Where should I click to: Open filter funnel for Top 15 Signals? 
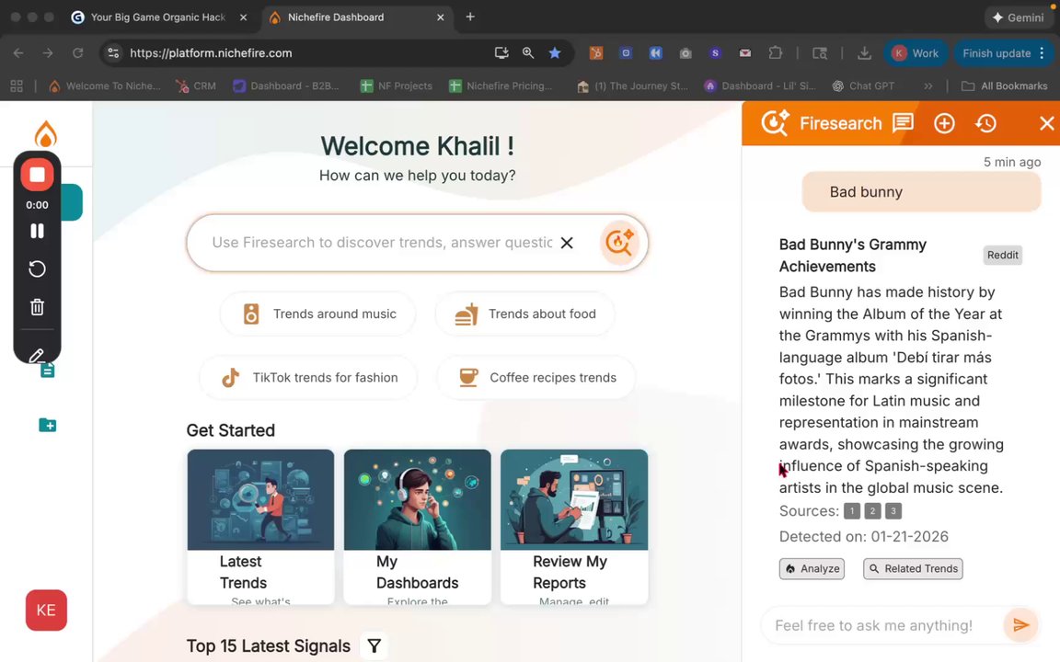[x=374, y=646]
